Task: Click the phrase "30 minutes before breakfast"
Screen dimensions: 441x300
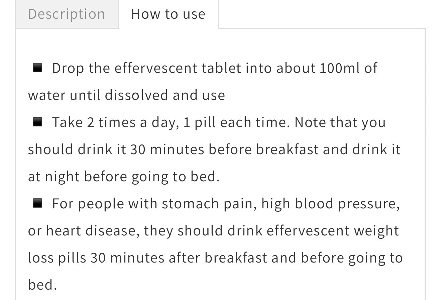Action: (x=224, y=149)
